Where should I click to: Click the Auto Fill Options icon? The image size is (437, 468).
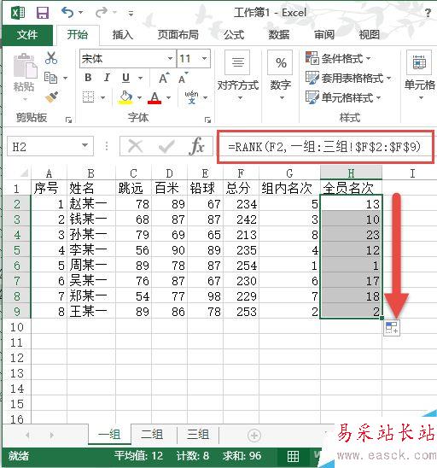[x=392, y=328]
